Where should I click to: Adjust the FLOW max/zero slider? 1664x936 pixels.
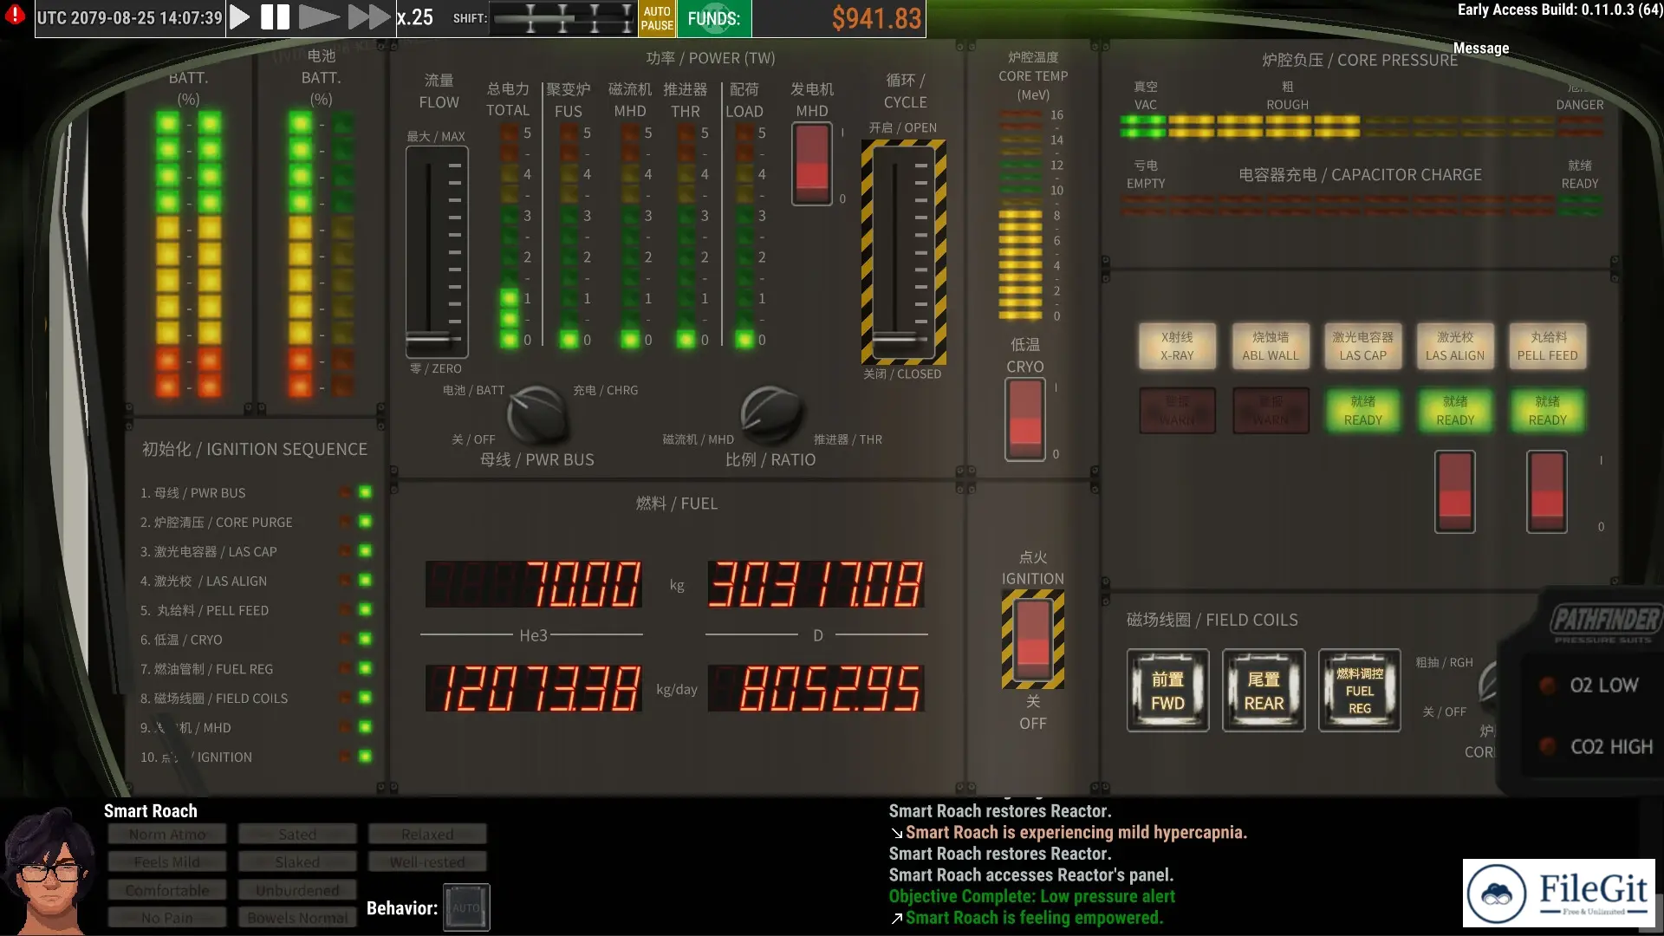tap(437, 251)
